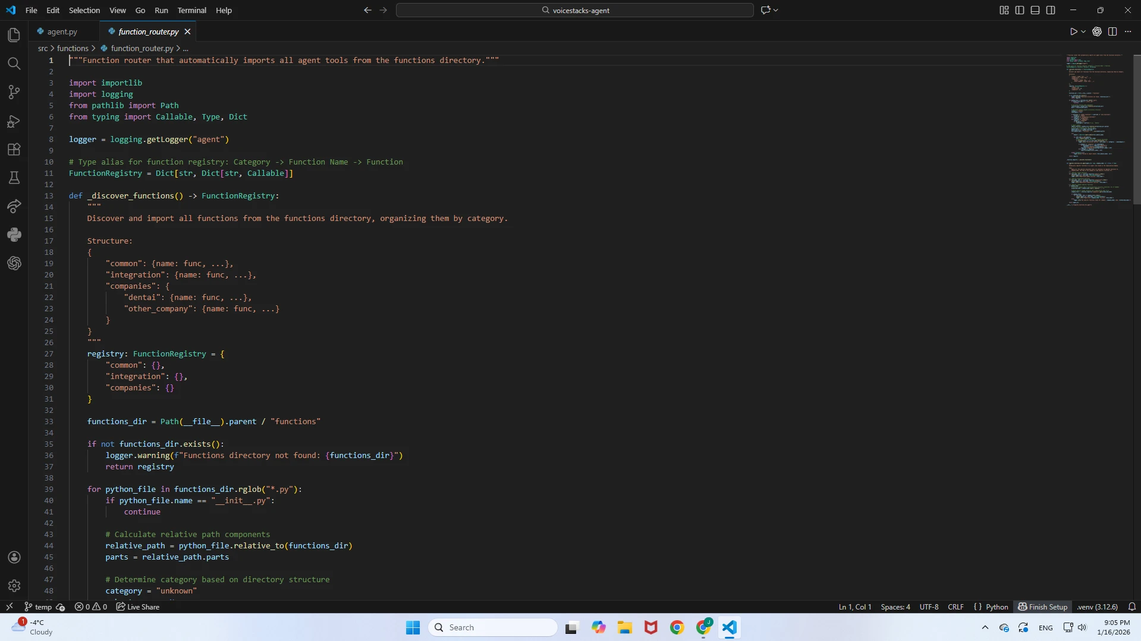1141x641 pixels.
Task: Change the Python language mode
Action: (997, 607)
